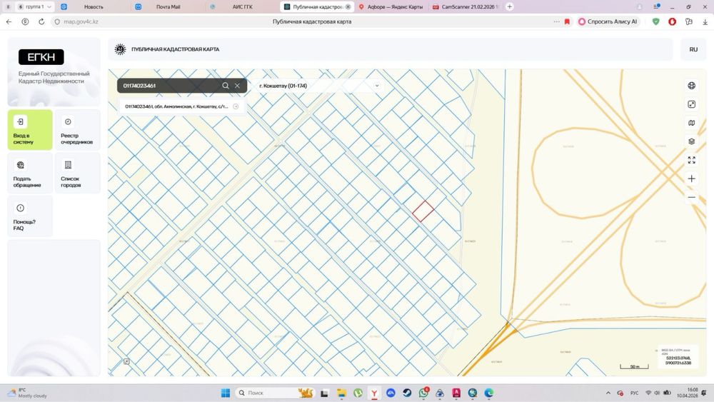Open Список городов tile
Screen dimensions: 714x402
(x=77, y=173)
